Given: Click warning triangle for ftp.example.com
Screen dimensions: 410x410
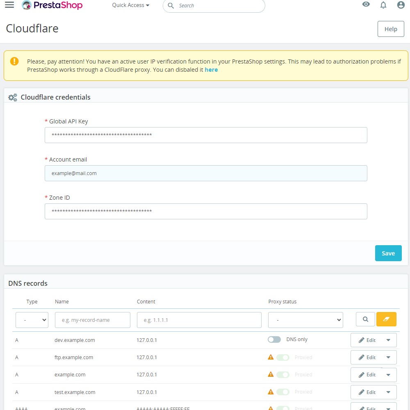Looking at the screenshot, I should [x=271, y=357].
